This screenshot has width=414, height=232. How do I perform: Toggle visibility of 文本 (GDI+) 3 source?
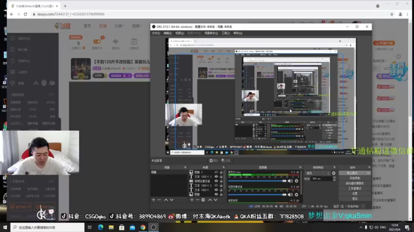(216, 177)
